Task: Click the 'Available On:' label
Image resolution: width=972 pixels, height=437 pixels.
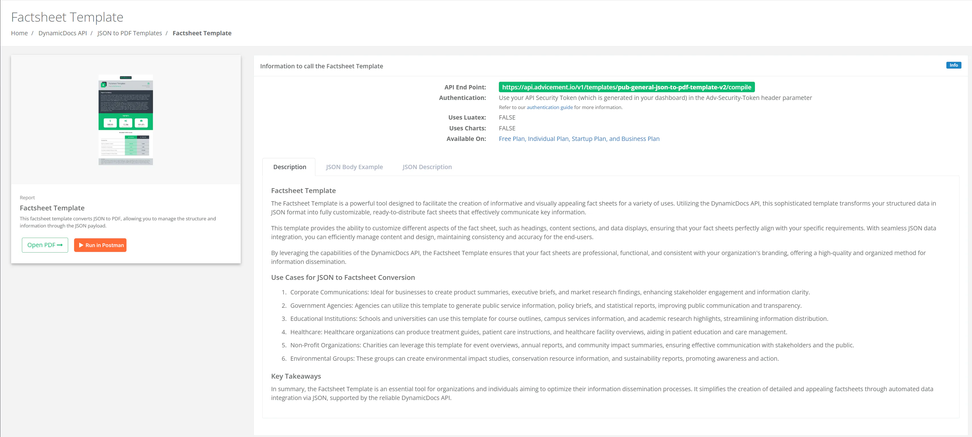Action: (x=466, y=139)
